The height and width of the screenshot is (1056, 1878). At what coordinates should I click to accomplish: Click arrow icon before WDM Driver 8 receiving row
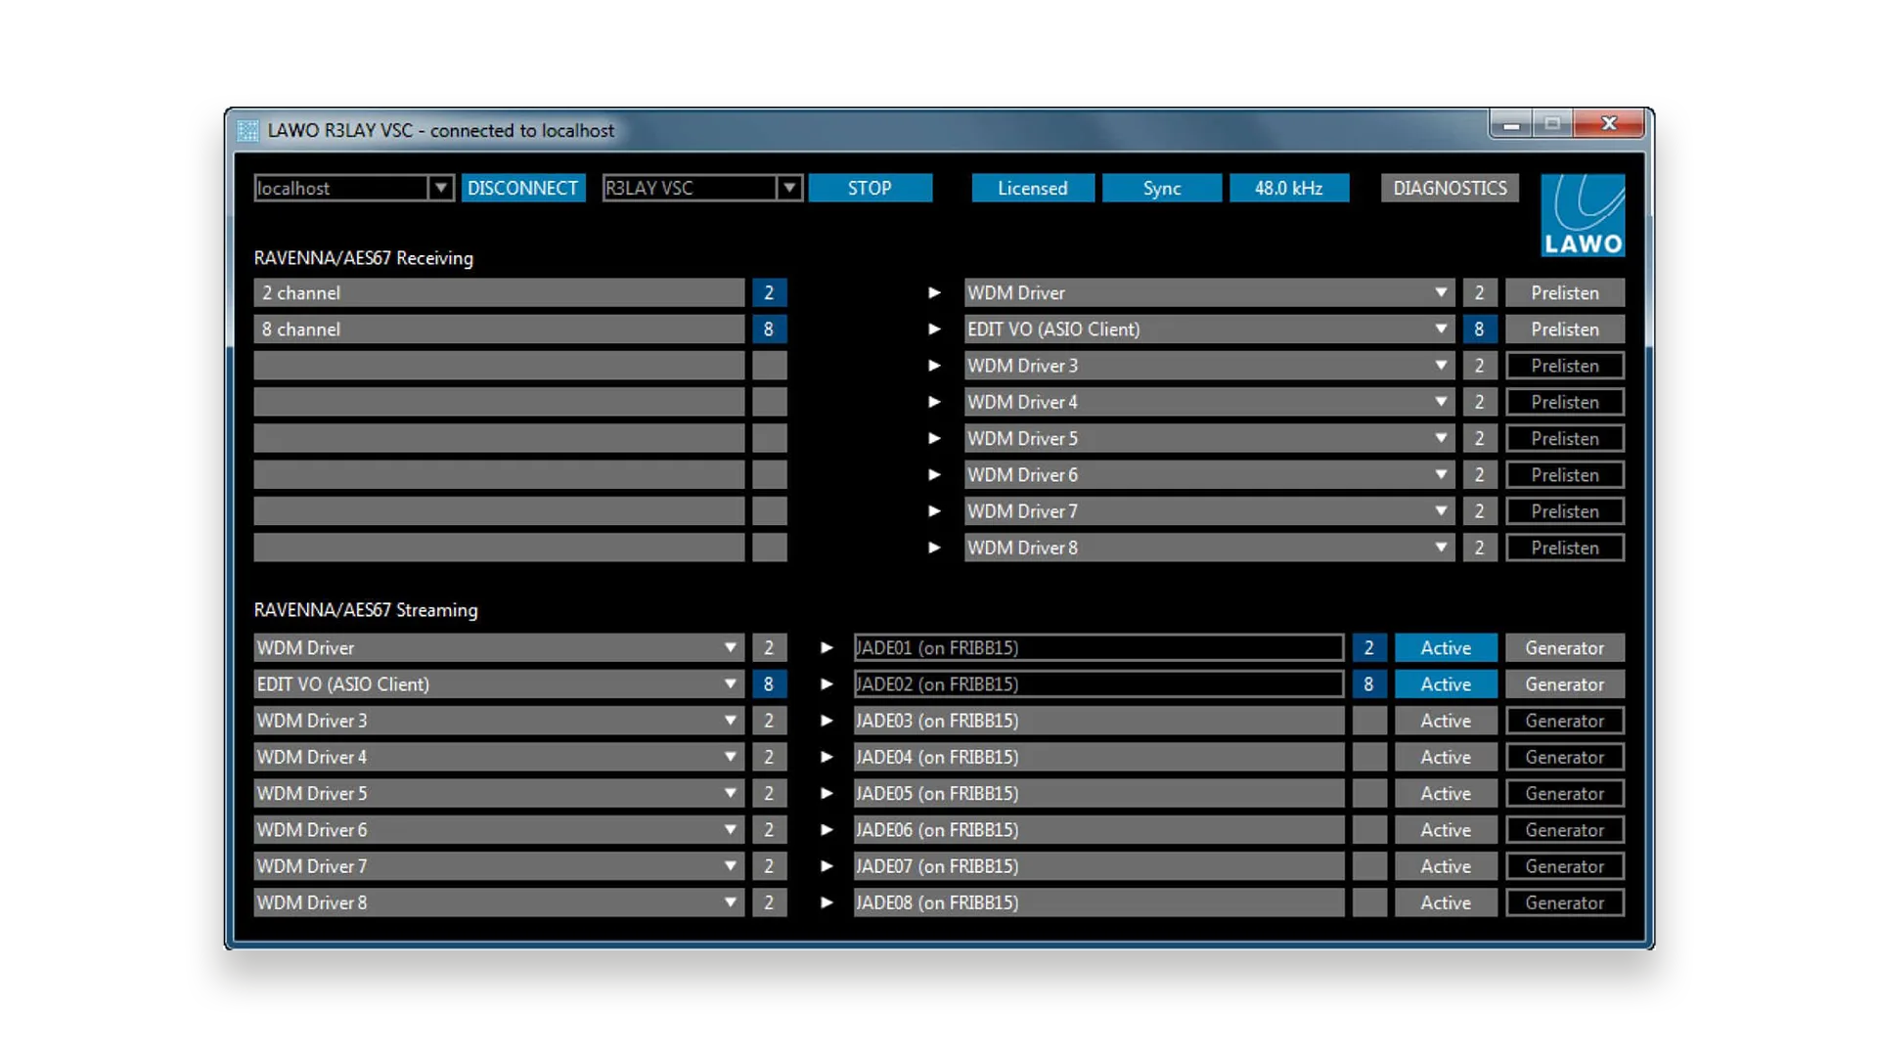click(934, 548)
